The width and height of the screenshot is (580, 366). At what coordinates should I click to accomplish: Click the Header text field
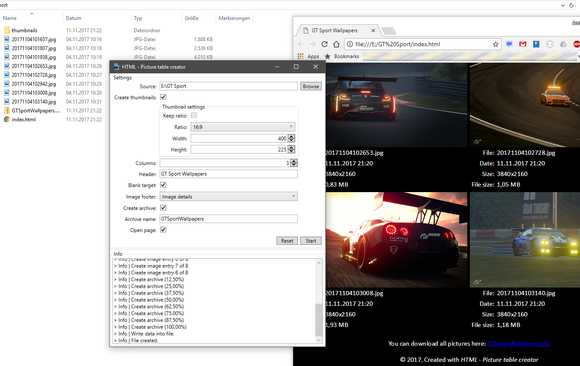229,174
